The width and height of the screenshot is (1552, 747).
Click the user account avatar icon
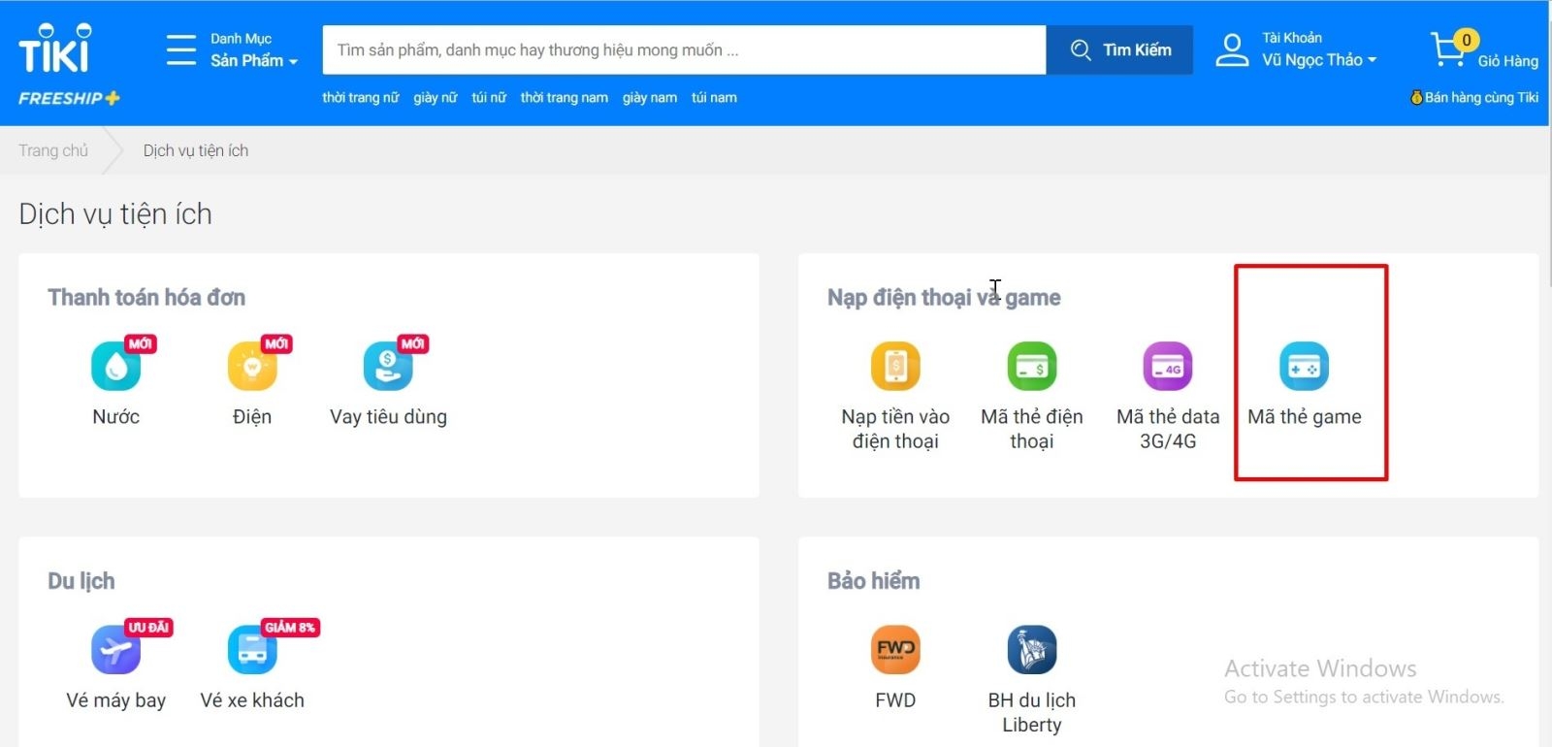point(1232,49)
